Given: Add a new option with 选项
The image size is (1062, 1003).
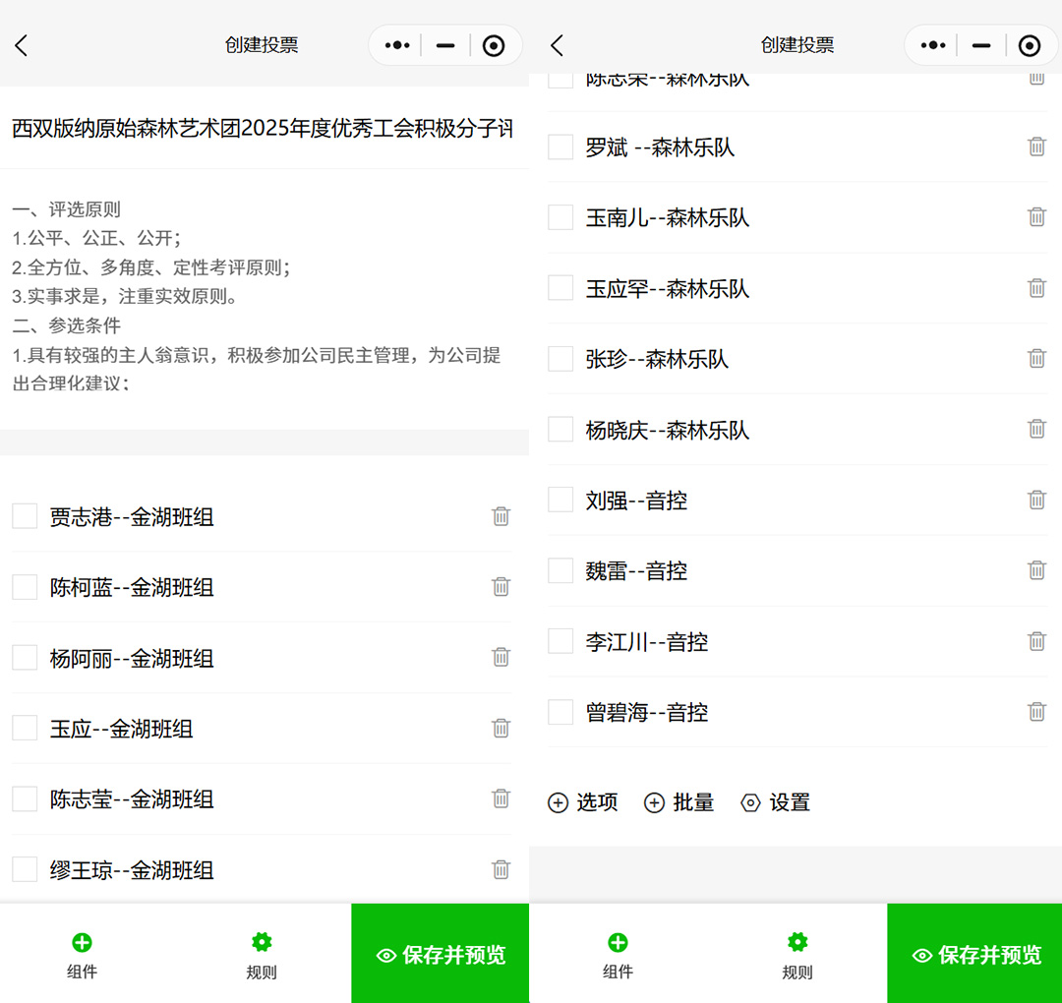Looking at the screenshot, I should click(582, 802).
